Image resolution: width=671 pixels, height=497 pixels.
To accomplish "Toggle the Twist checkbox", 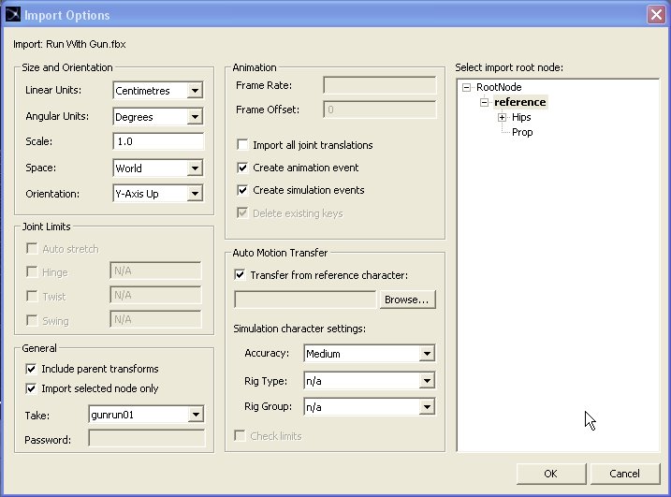I will click(x=32, y=296).
